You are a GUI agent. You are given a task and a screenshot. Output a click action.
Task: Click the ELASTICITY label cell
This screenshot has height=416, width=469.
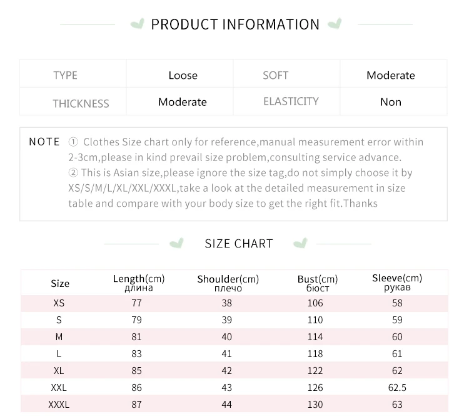pyautogui.click(x=291, y=101)
